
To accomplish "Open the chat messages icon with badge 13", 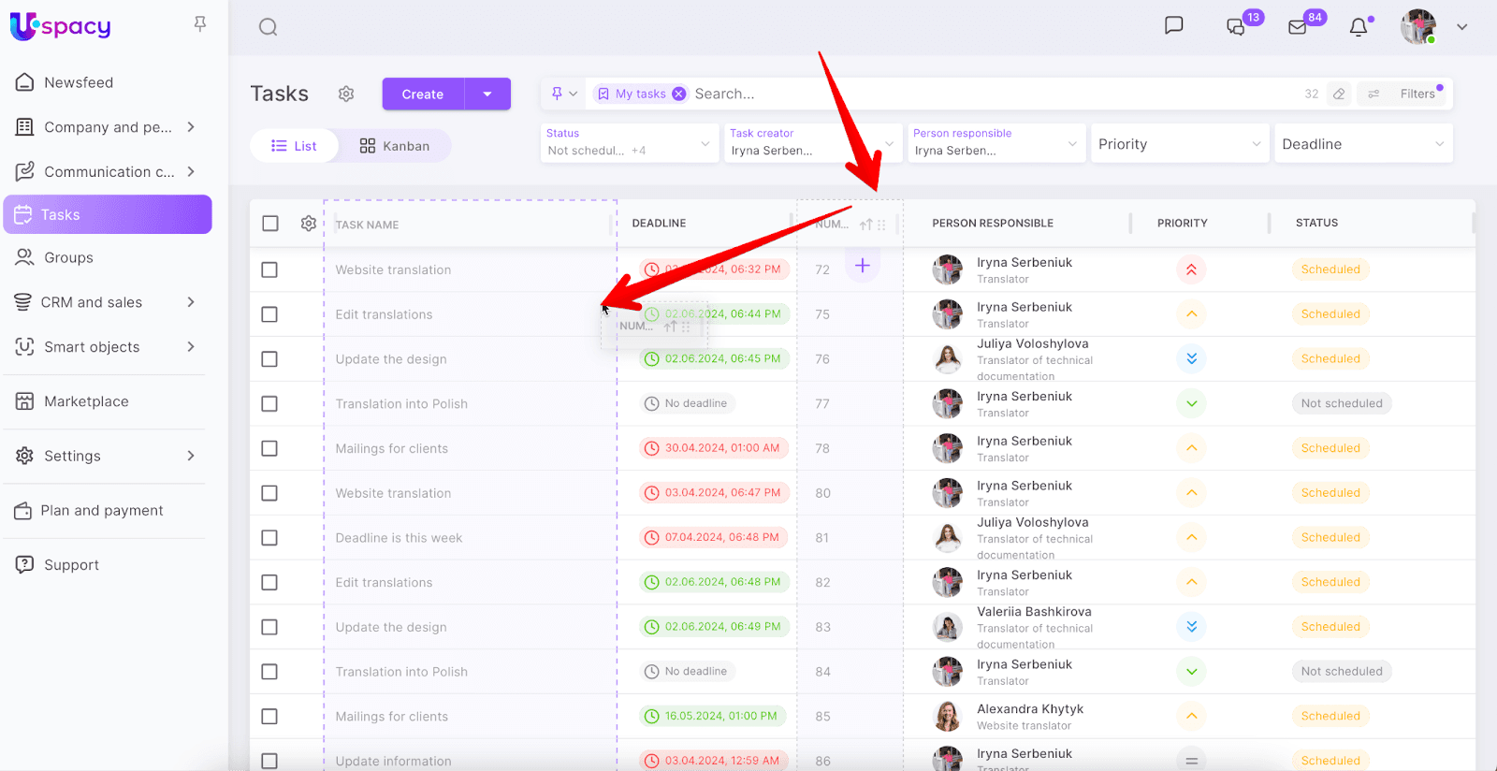I will coord(1236,27).
